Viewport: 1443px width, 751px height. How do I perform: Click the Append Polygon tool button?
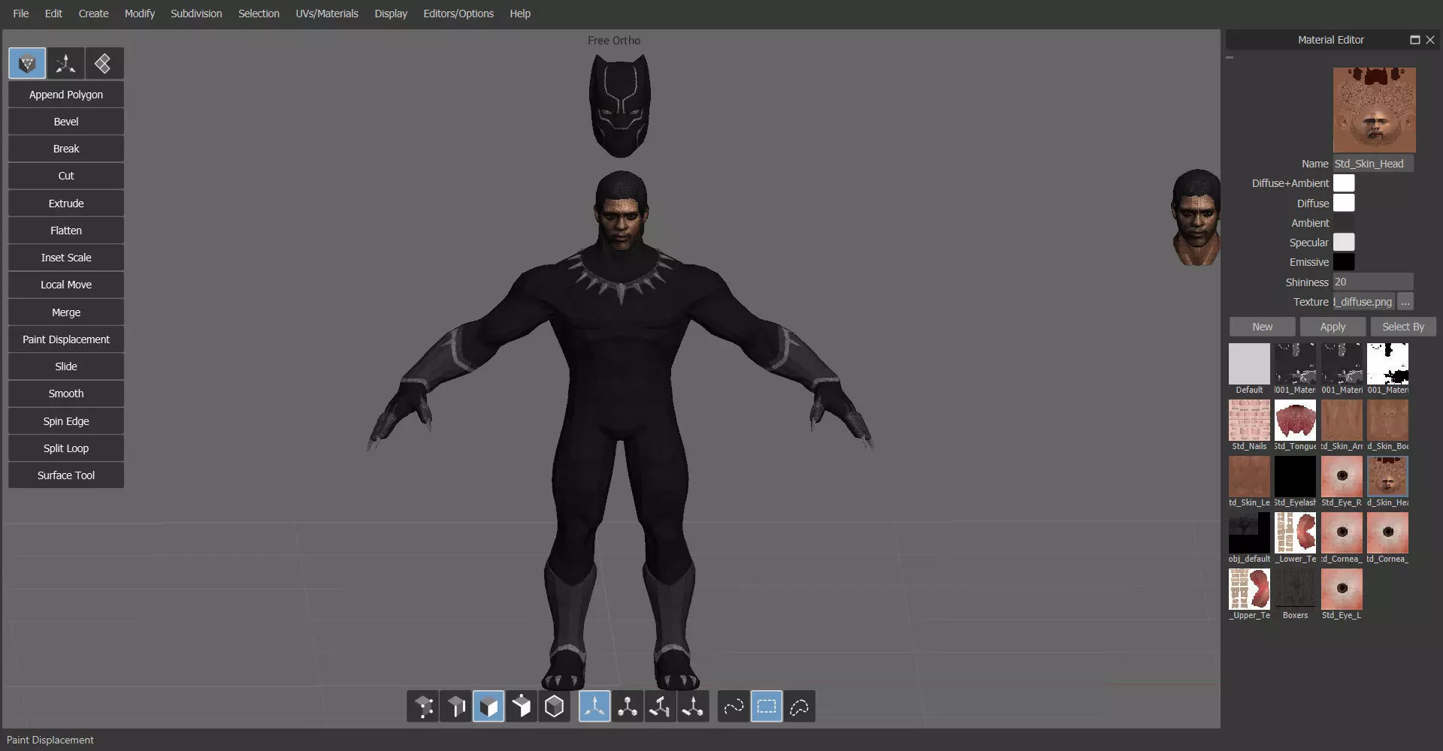[66, 95]
